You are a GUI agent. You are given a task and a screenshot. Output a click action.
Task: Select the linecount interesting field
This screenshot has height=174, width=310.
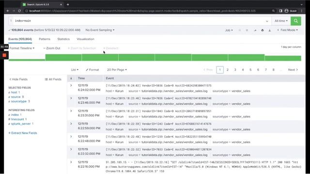tap(17, 119)
